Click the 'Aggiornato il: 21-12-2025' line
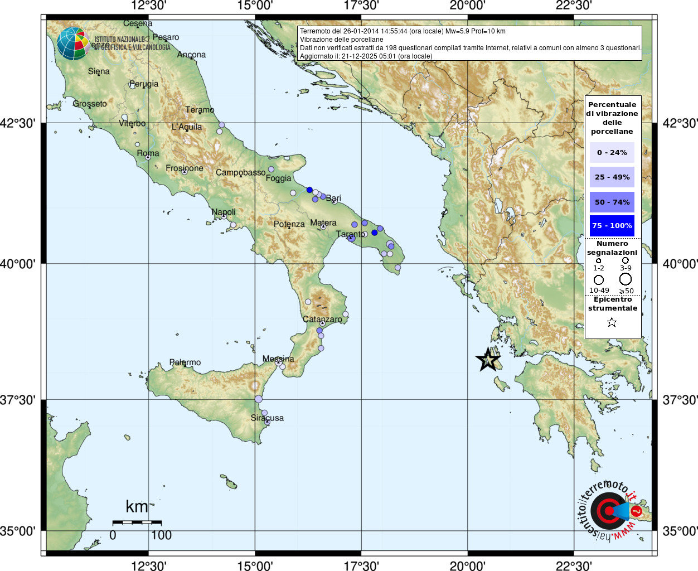 pyautogui.click(x=366, y=56)
